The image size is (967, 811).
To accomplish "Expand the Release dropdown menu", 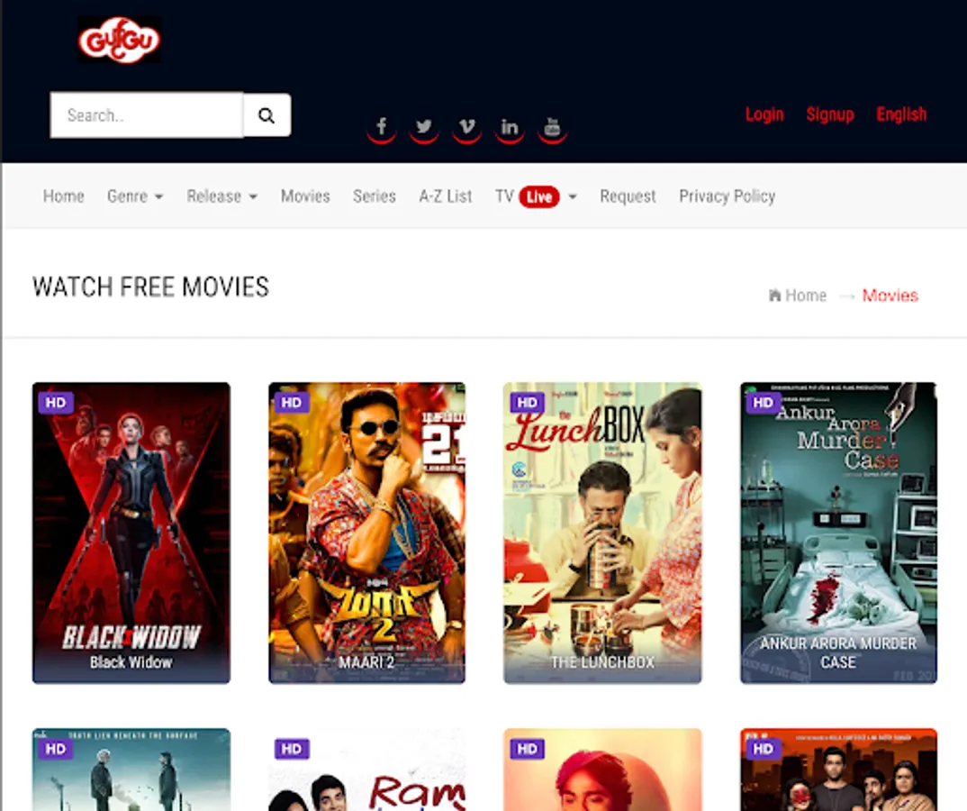I will pyautogui.click(x=222, y=196).
